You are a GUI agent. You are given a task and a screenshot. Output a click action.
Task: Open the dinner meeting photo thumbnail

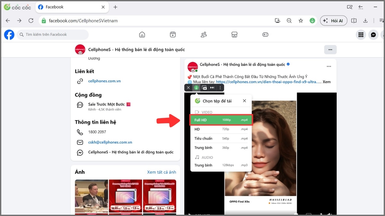tap(91, 196)
